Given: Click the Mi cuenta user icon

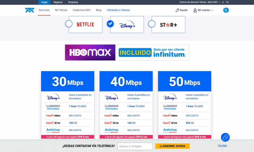Looking at the screenshot, I should [x=195, y=10].
